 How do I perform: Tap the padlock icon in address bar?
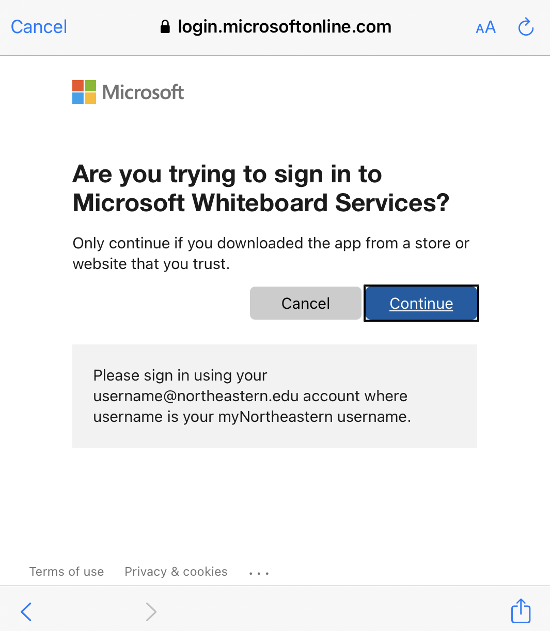point(165,27)
